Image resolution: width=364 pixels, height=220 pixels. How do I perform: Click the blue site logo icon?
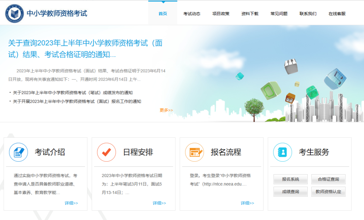(x=13, y=13)
